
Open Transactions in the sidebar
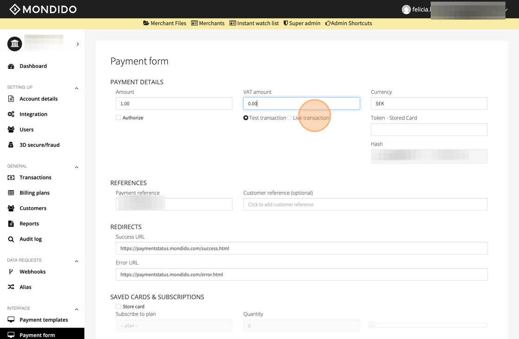pyautogui.click(x=35, y=178)
